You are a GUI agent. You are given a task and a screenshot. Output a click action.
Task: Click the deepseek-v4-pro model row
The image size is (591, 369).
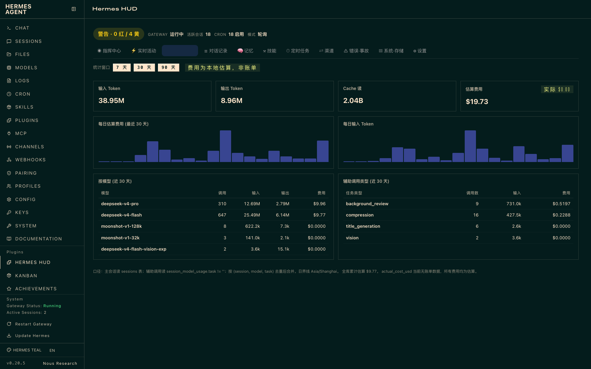point(213,204)
